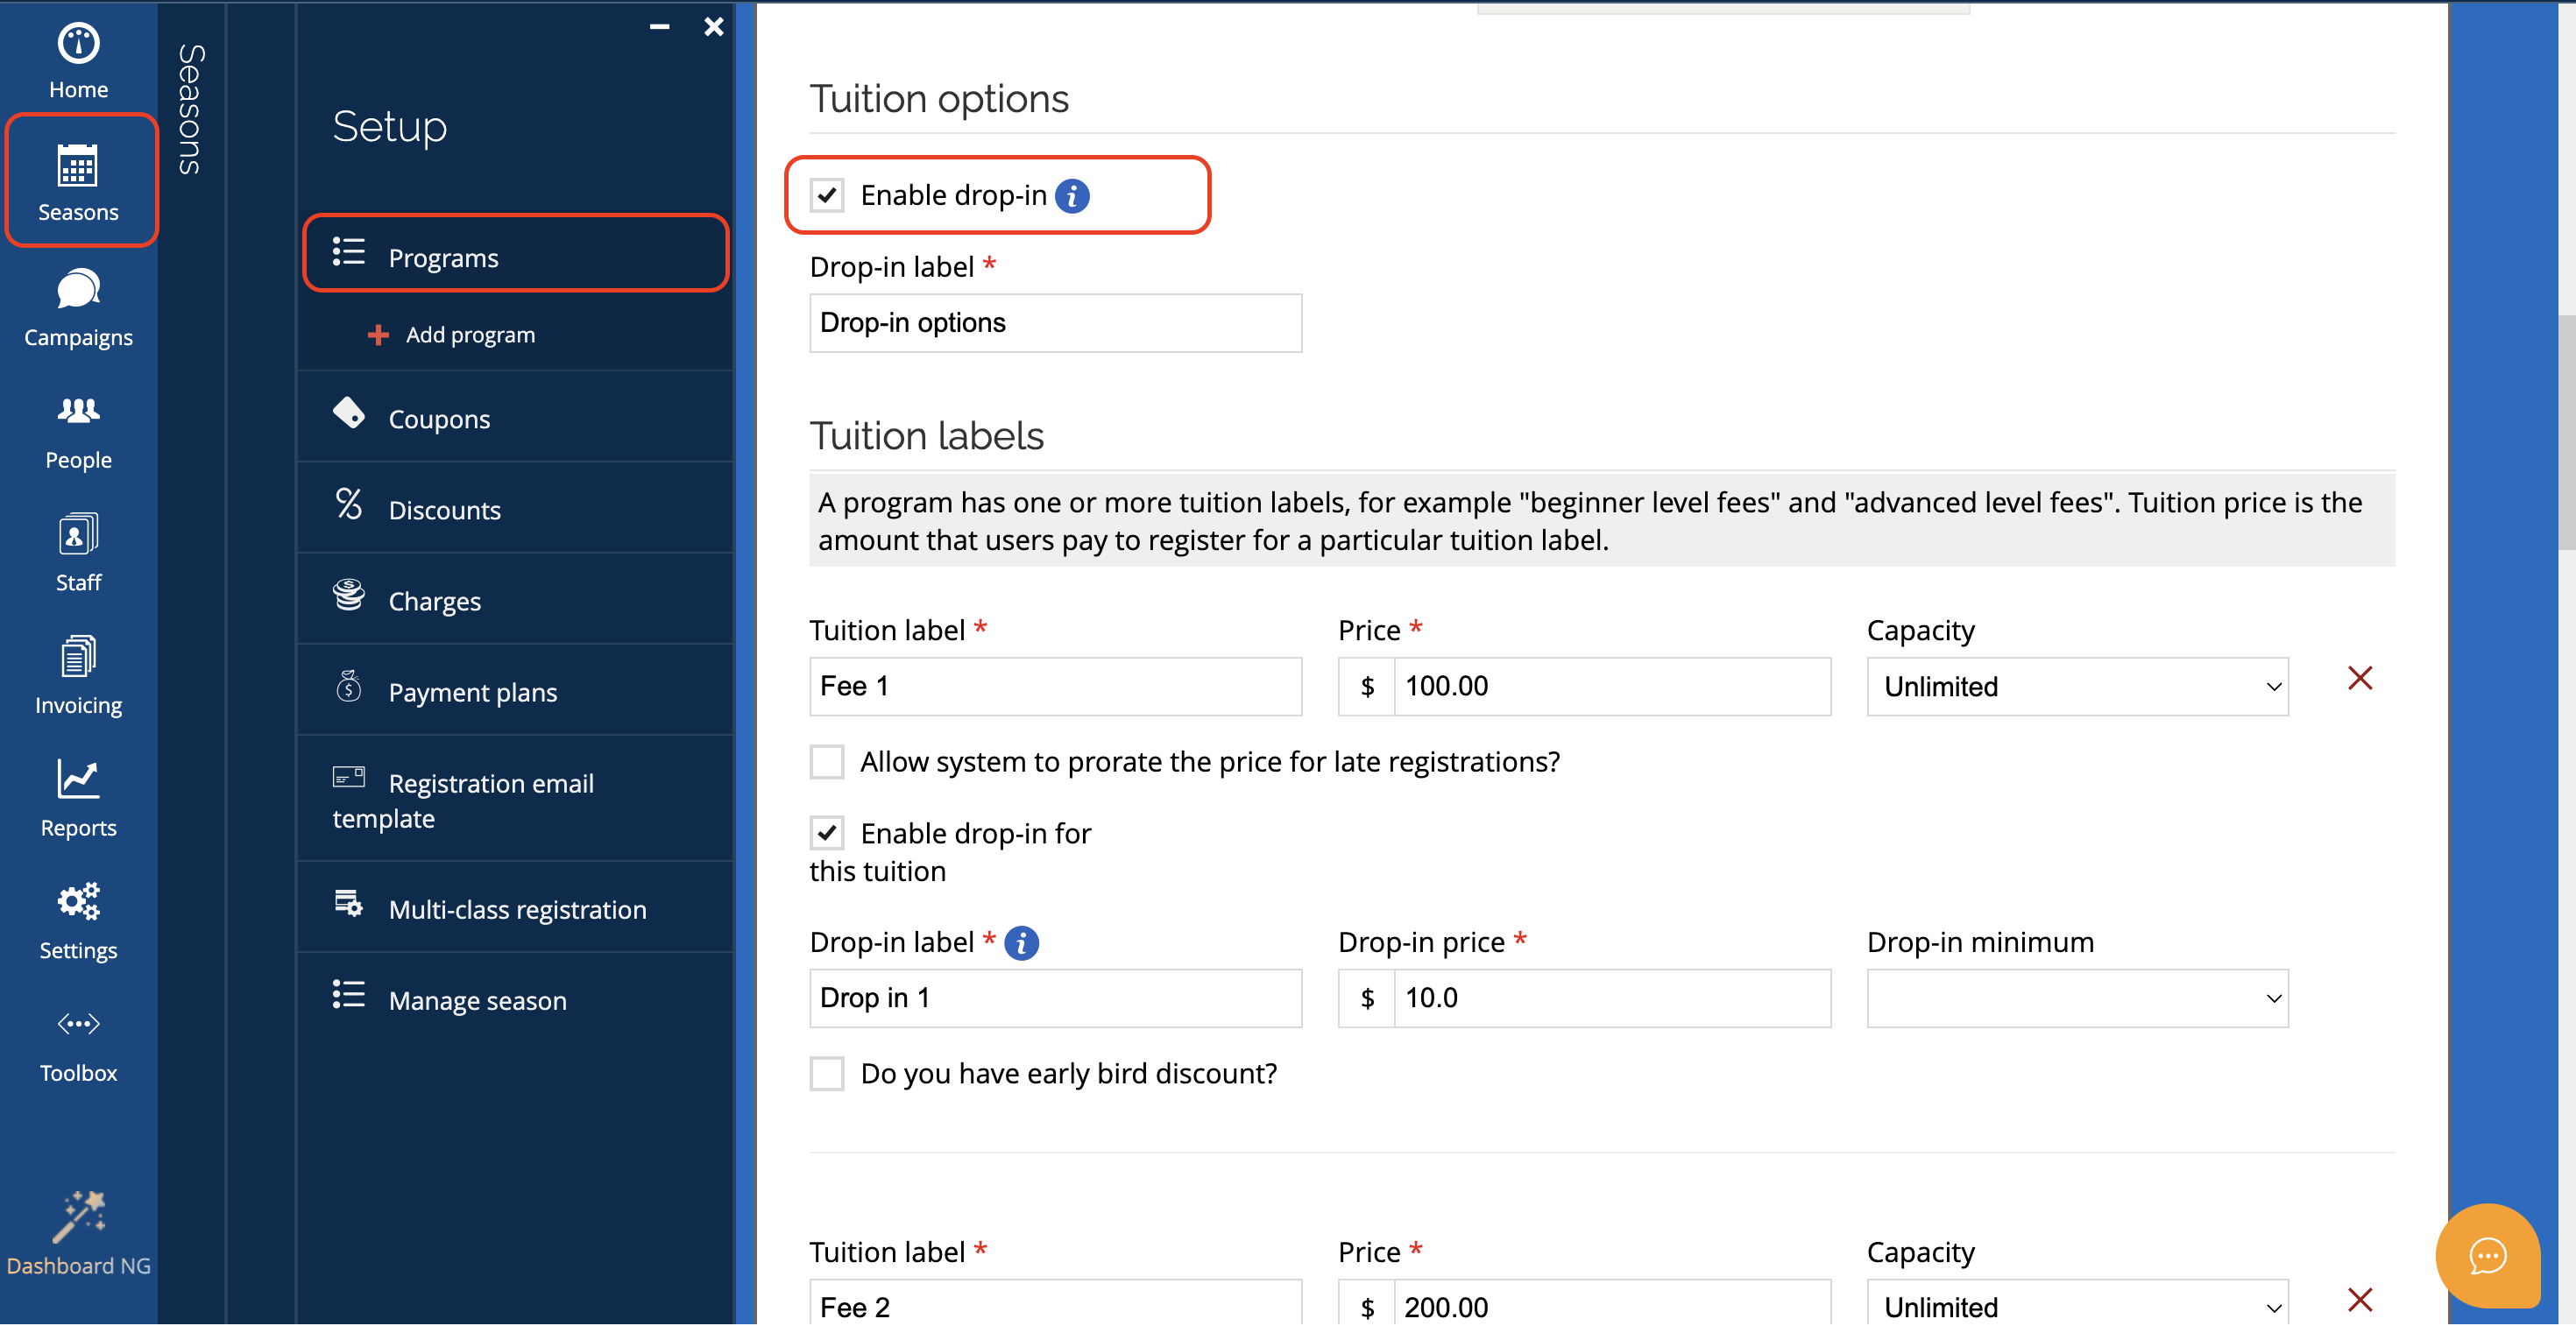Open the Fee 2 Capacity dropdown
The width and height of the screenshot is (2576, 1326).
point(2076,1306)
